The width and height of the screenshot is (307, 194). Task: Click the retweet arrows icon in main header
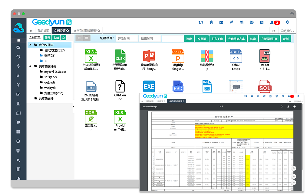tap(201, 22)
